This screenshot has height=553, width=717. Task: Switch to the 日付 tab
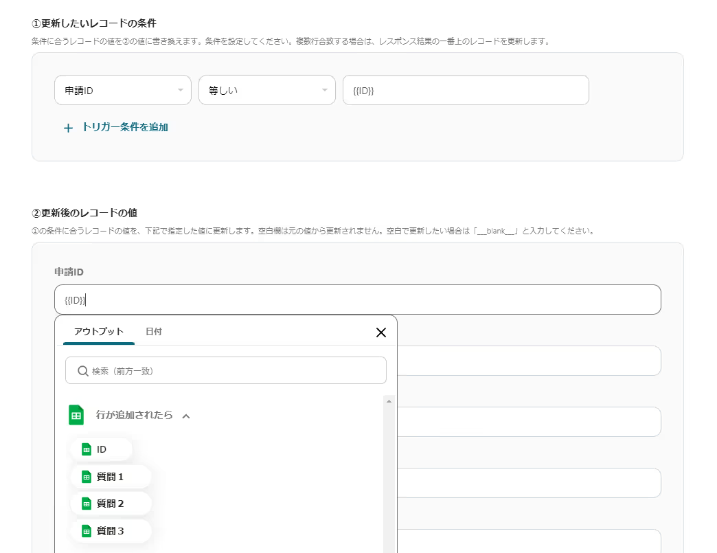point(154,332)
